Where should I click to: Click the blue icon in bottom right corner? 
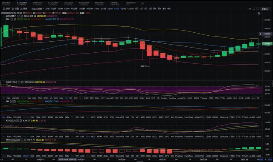pyautogui.click(x=270, y=159)
